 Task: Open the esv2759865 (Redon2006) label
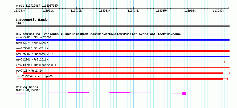[x=34, y=37]
